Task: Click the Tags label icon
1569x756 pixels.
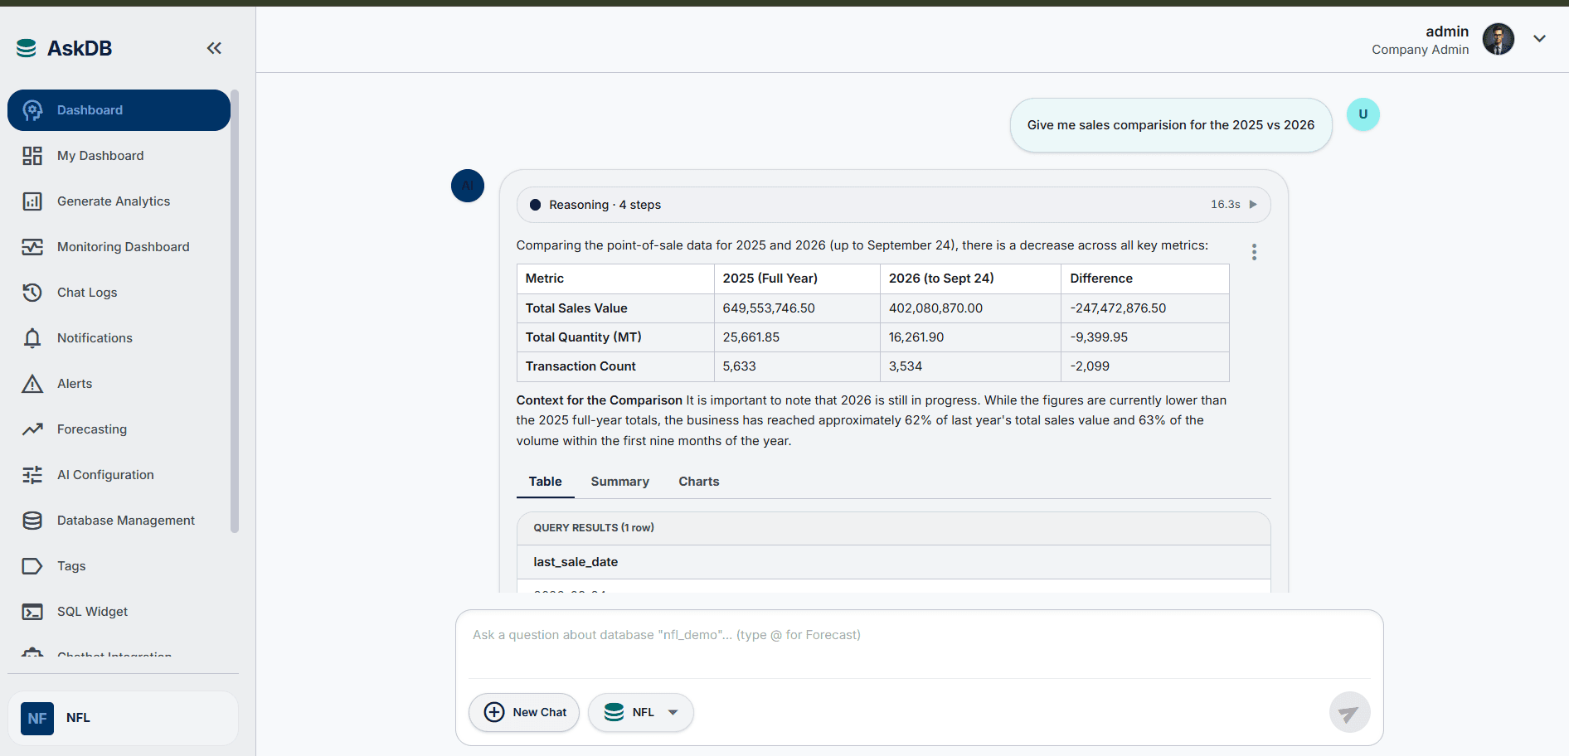Action: pos(32,566)
